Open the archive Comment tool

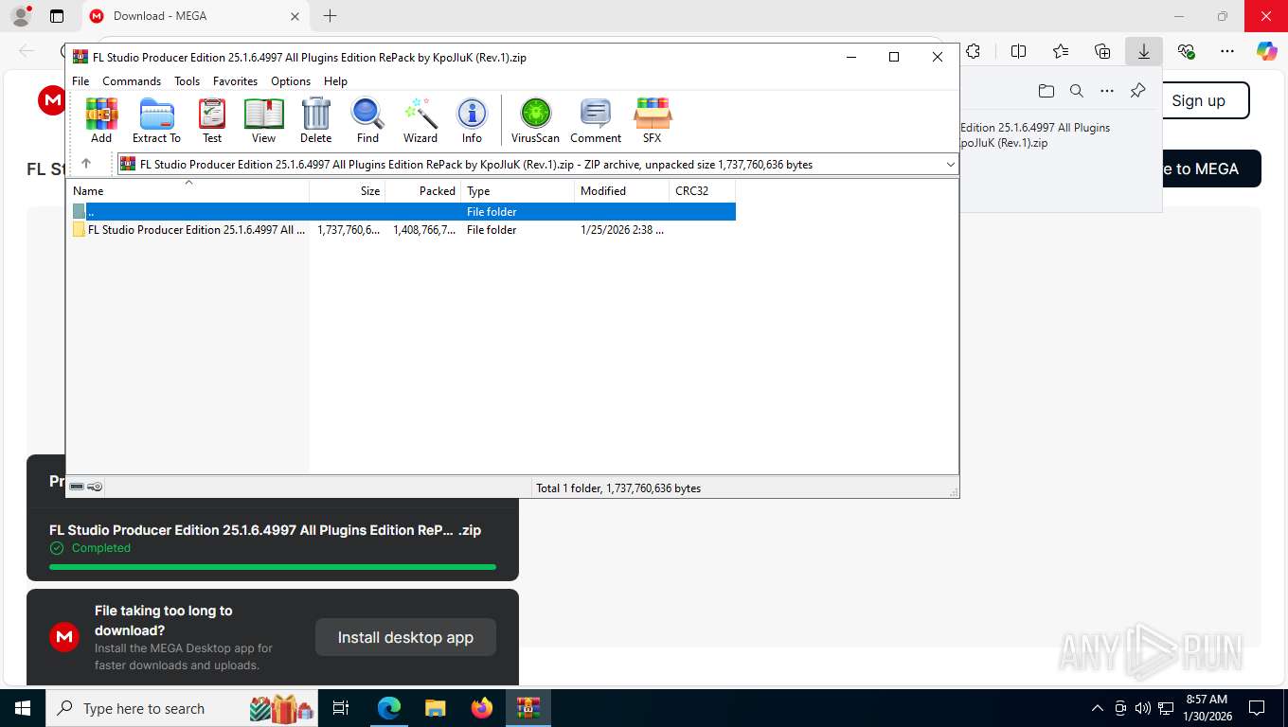point(596,120)
